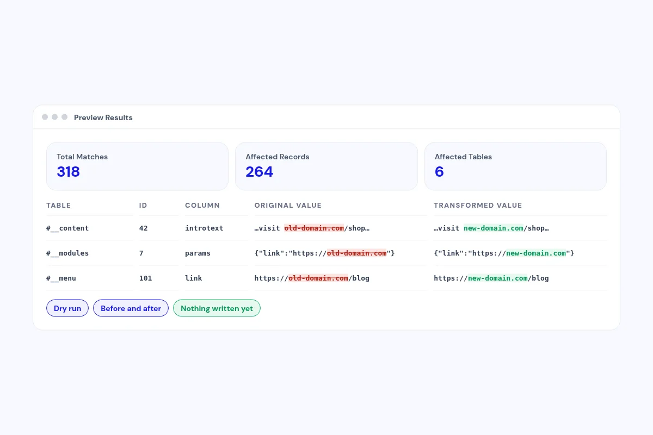Click the introtext column cell
Image resolution: width=653 pixels, height=435 pixels.
point(204,228)
